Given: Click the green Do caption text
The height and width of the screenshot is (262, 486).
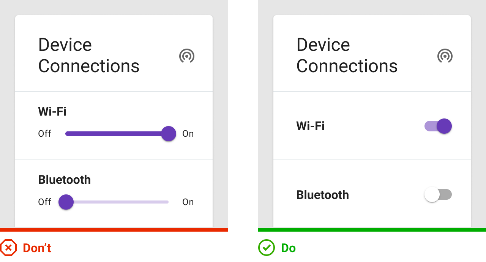Looking at the screenshot, I should click(x=288, y=248).
